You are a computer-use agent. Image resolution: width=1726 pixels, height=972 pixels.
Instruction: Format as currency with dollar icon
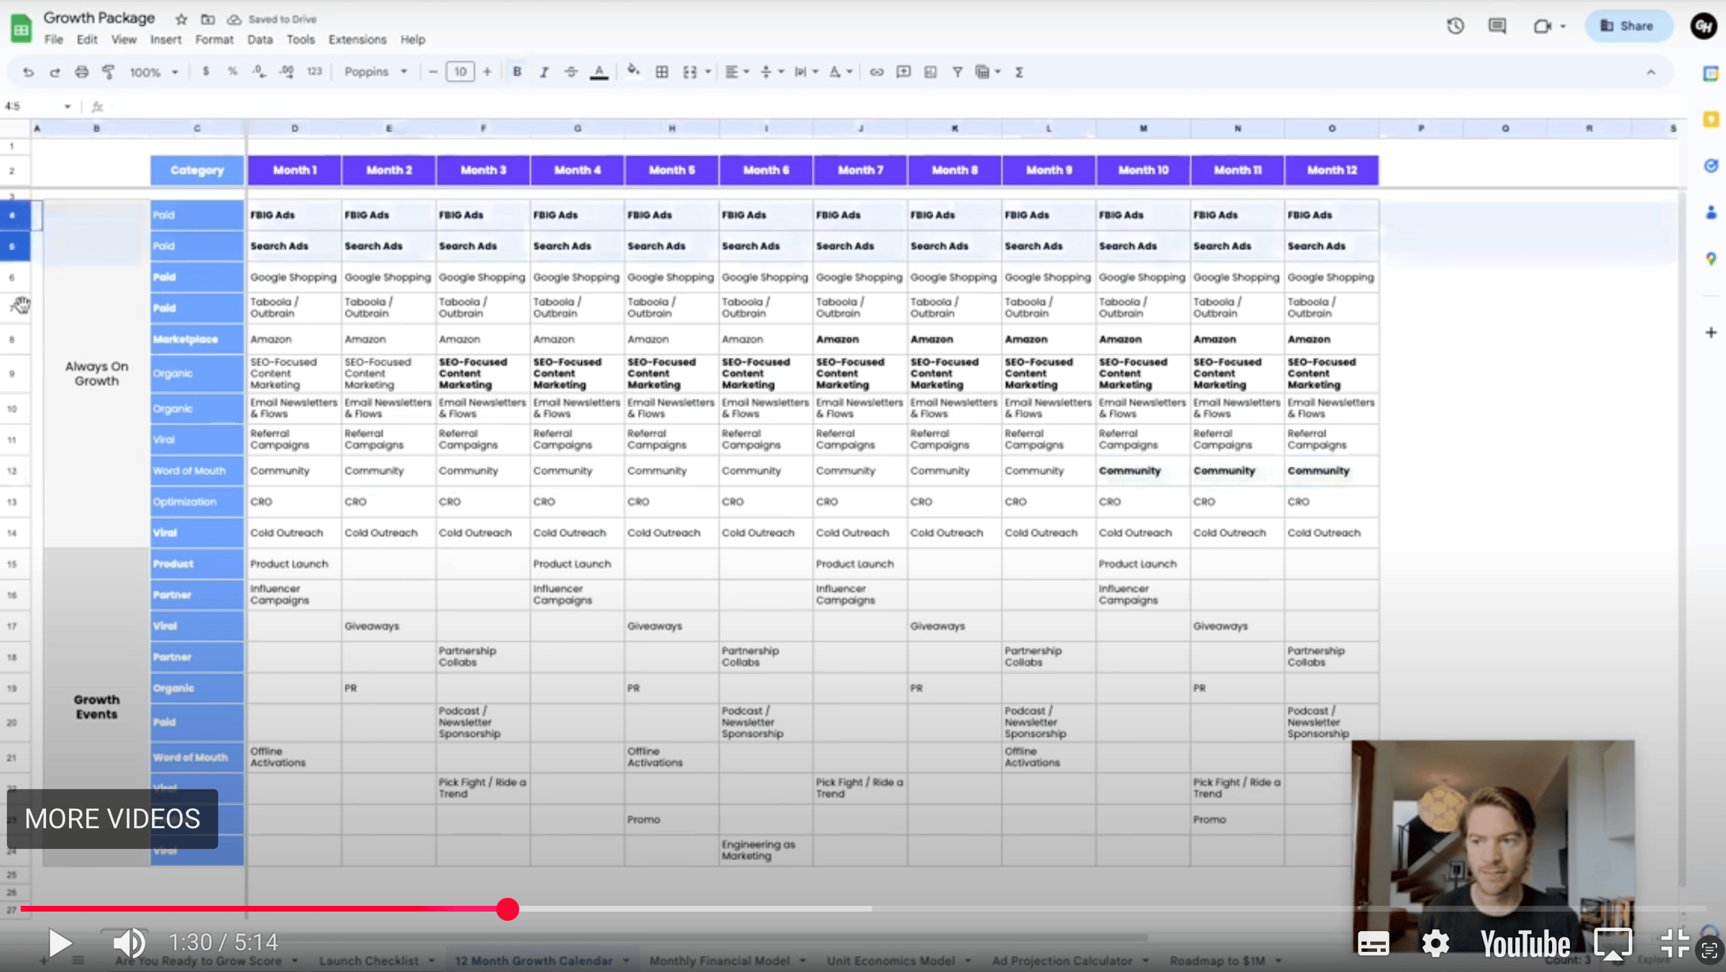tap(206, 72)
